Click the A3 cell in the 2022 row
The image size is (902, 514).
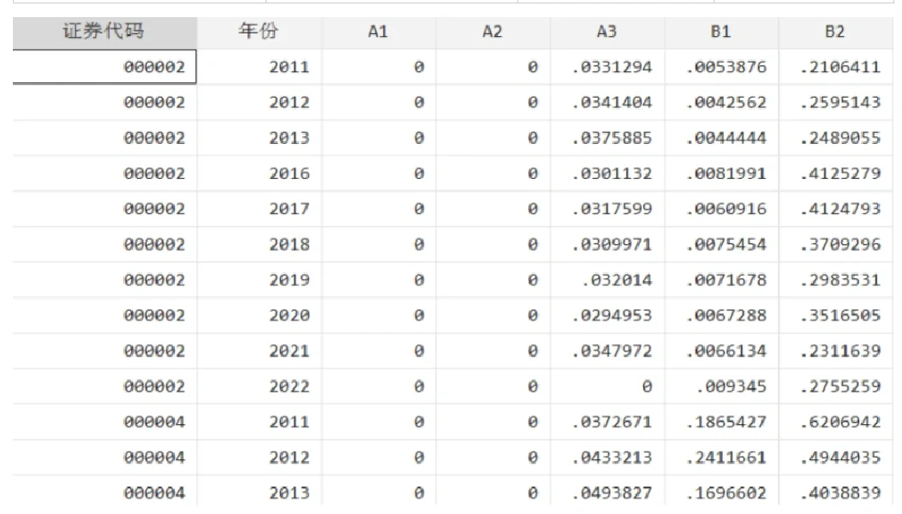click(x=606, y=387)
